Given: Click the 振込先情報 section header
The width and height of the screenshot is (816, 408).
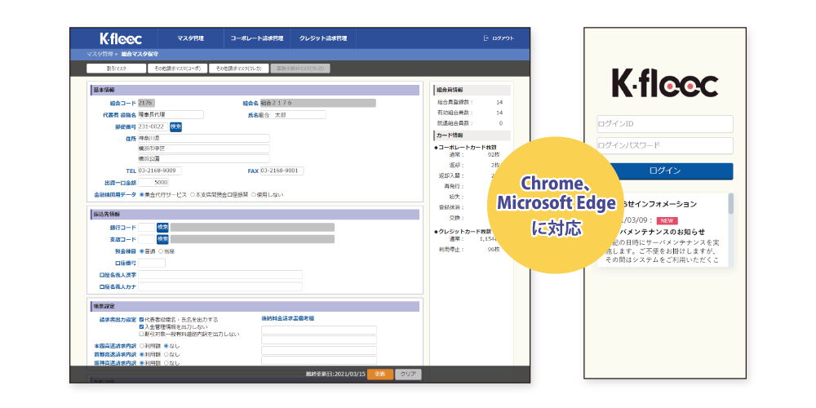Looking at the screenshot, I should [x=255, y=215].
